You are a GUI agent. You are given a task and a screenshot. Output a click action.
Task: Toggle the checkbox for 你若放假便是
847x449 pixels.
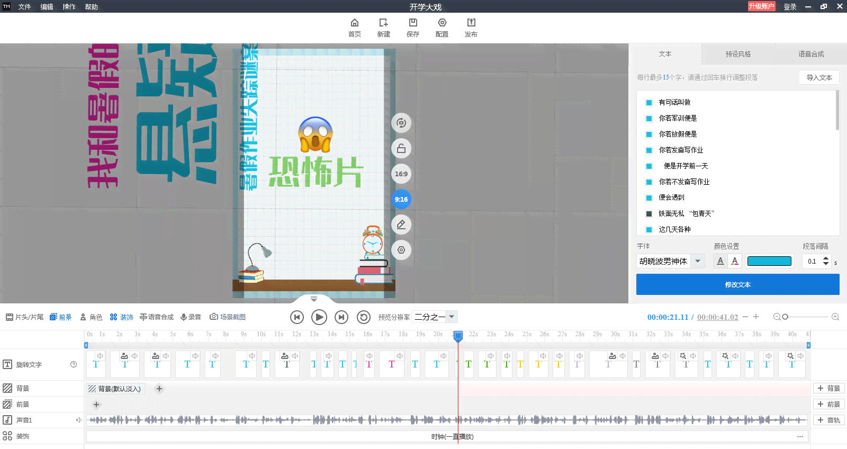pyautogui.click(x=649, y=134)
